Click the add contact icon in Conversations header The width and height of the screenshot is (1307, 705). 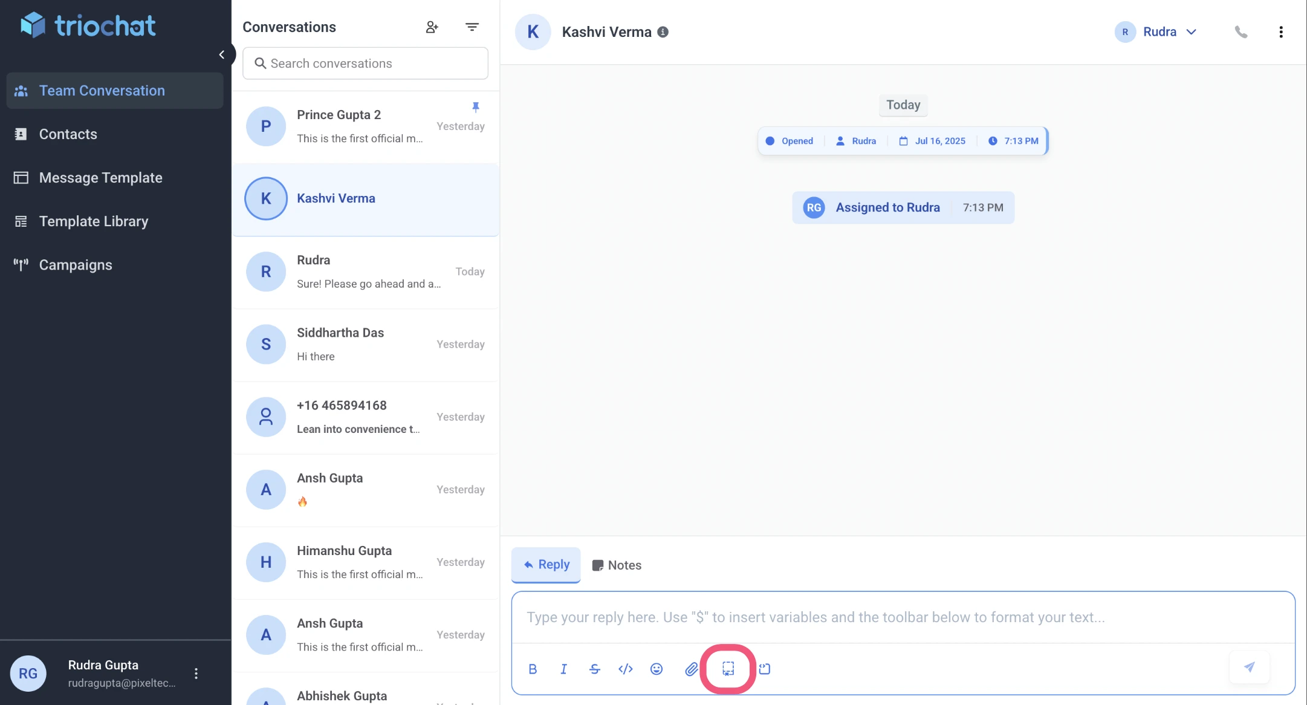[432, 27]
